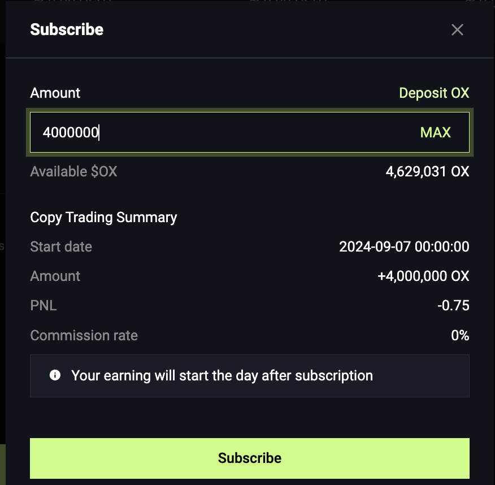Image resolution: width=495 pixels, height=485 pixels.
Task: Focus the Amount input field
Action: (226, 133)
